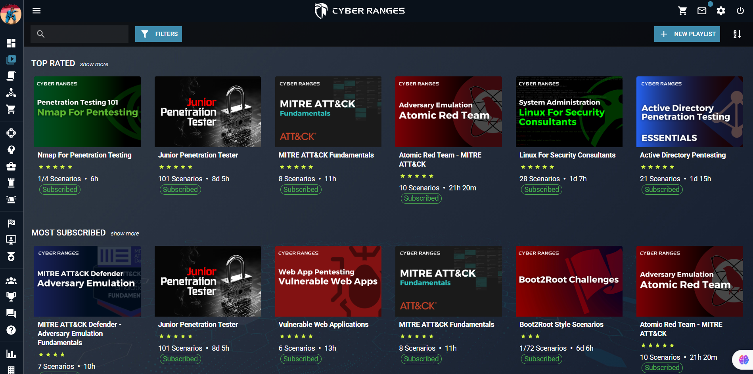The width and height of the screenshot is (753, 374).
Task: Click Subscribed badge under Active Directory Pentesting
Action: (x=662, y=190)
